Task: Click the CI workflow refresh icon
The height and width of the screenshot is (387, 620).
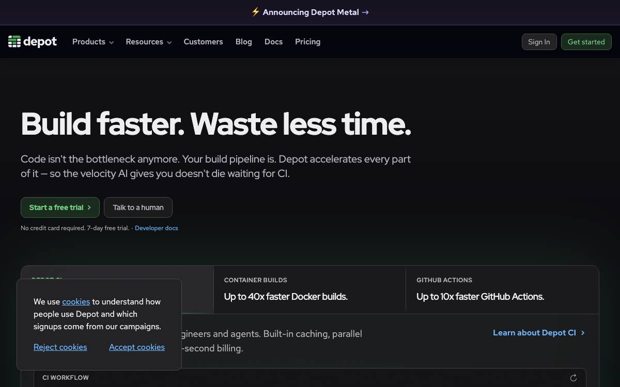Action: [x=573, y=378]
